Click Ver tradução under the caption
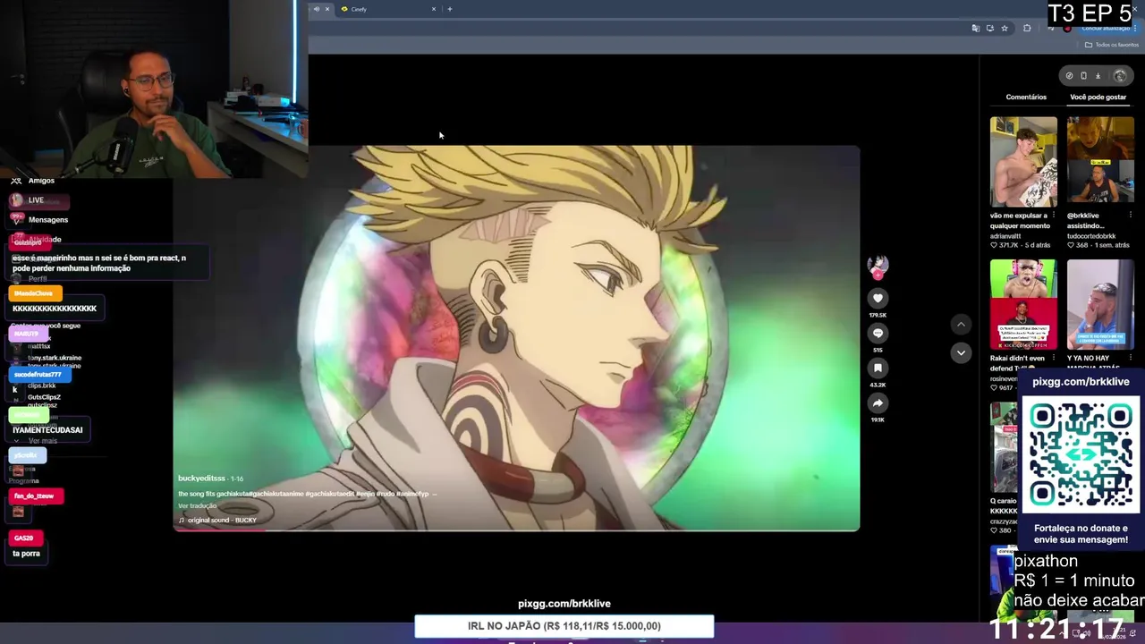The image size is (1145, 644). 197,506
